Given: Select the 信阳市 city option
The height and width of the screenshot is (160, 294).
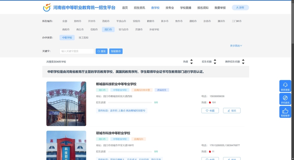Looking at the screenshot, I should pyautogui.click(x=94, y=29).
